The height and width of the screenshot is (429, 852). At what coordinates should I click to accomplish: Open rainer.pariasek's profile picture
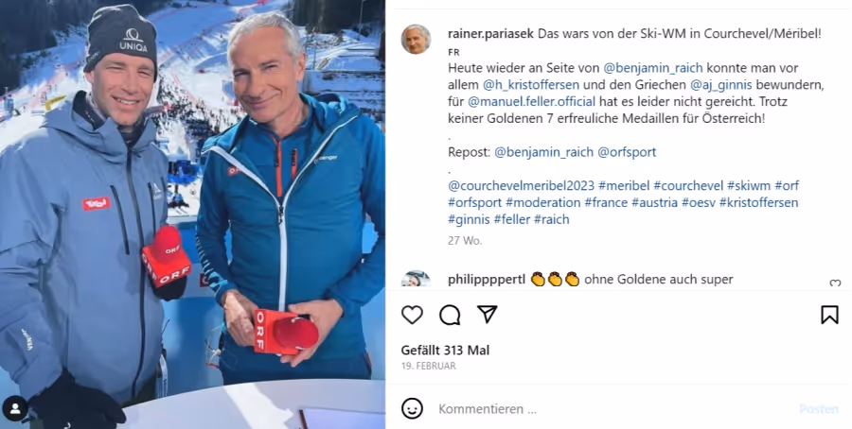coord(417,39)
